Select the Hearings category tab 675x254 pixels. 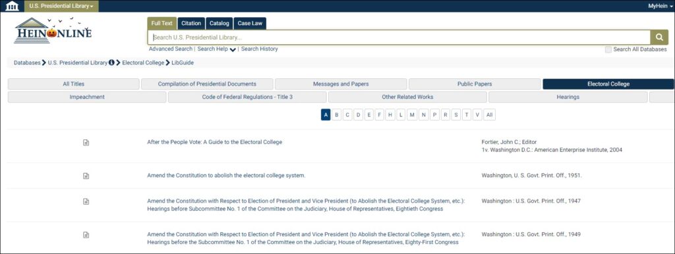tap(568, 97)
